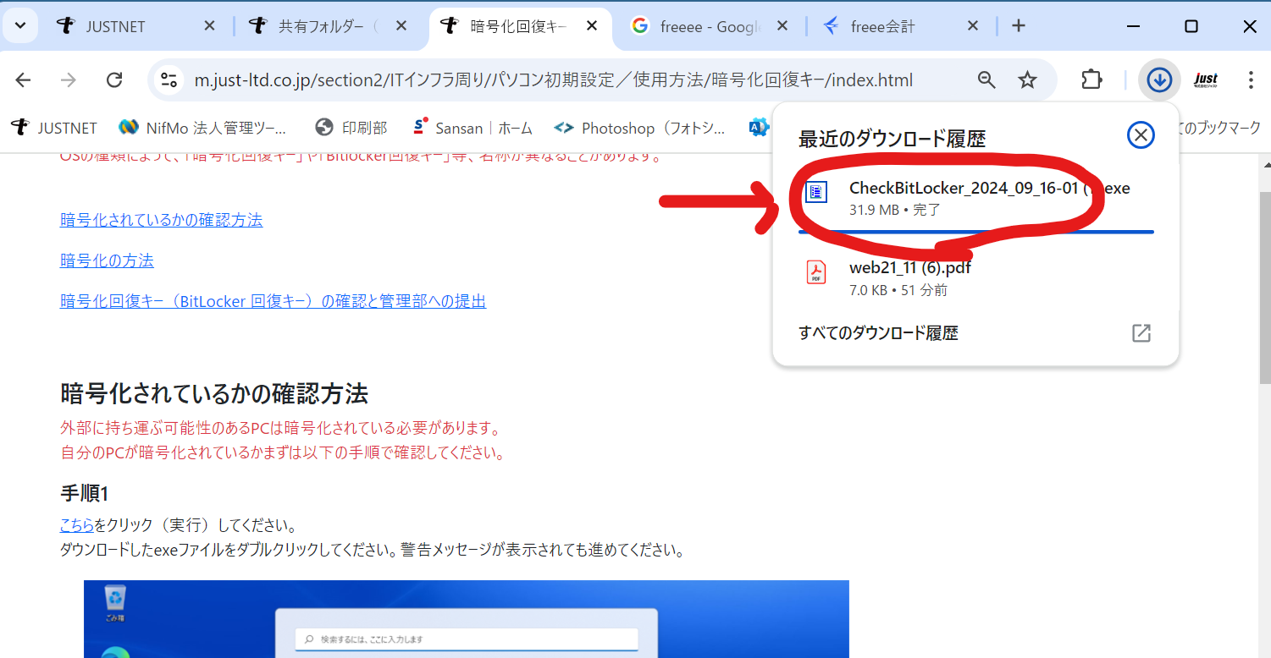Viewport: 1271px width, 658px height.
Task: Click the 暗号化されているかの確認方法 heading
Action: [214, 394]
